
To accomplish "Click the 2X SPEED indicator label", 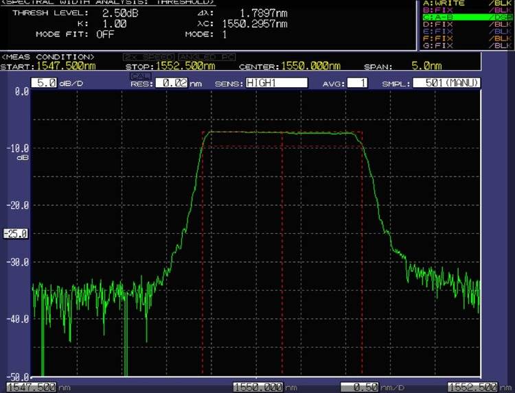I will click(x=148, y=57).
